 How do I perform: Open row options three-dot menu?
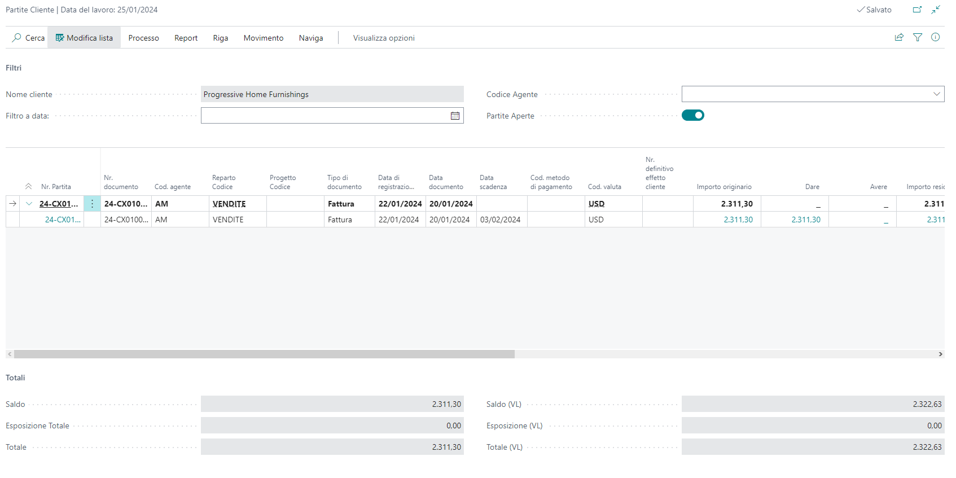pos(92,204)
